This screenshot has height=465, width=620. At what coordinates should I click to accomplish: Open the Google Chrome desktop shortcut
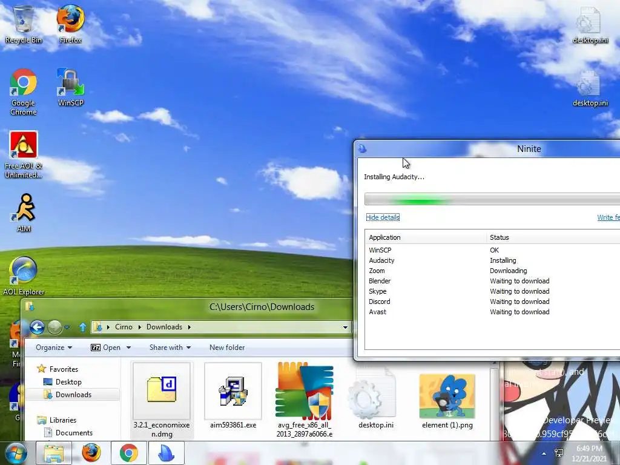(24, 92)
